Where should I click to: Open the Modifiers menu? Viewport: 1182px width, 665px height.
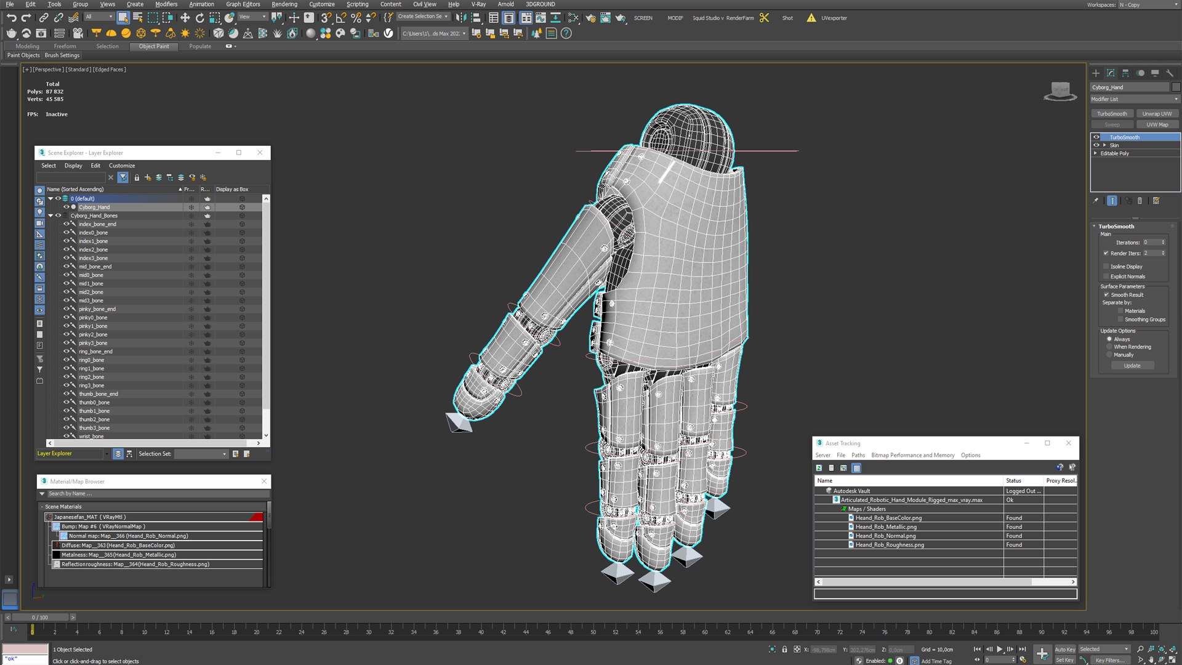pos(166,4)
